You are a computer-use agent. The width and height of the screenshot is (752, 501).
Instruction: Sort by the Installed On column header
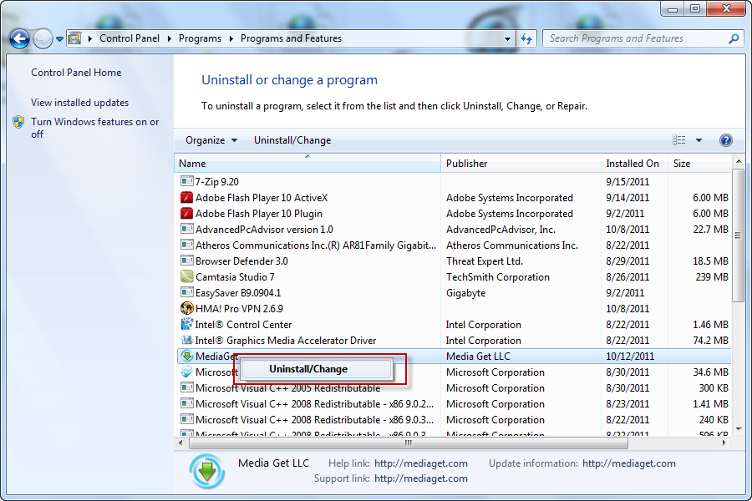634,163
